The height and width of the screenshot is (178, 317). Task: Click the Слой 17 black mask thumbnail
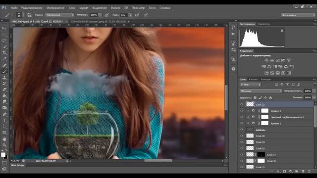[261, 155]
